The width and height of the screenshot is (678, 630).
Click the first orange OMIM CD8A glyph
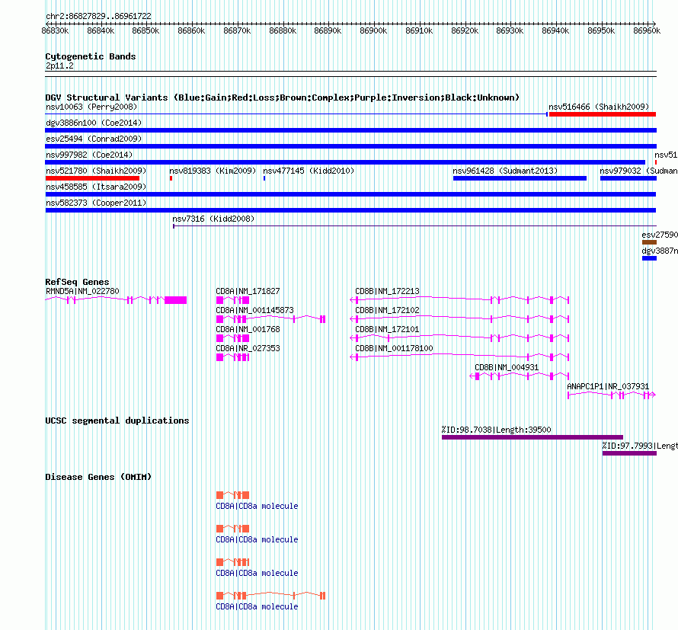[232, 495]
